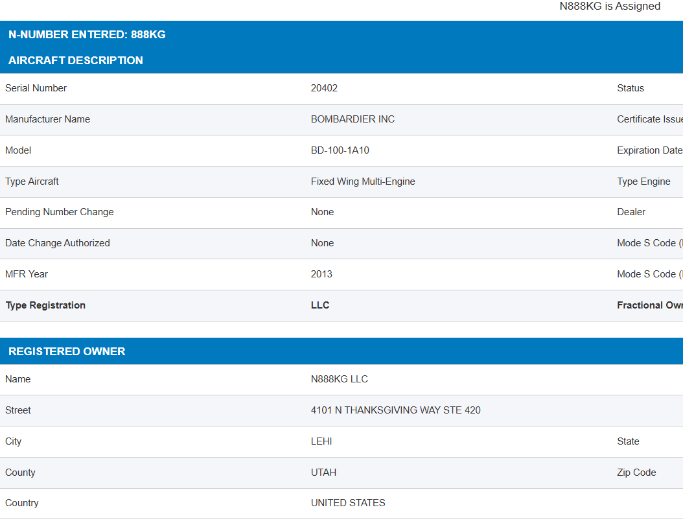The height and width of the screenshot is (525, 683).
Task: Select the owner name 'N888KG LLC'
Action: click(340, 379)
